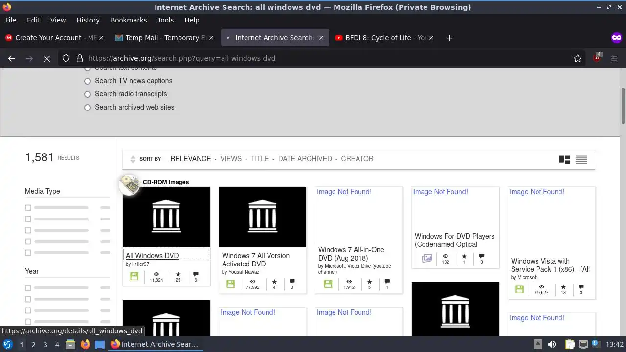Open Windows Vista with Service Pack 1 item

pyautogui.click(x=550, y=265)
